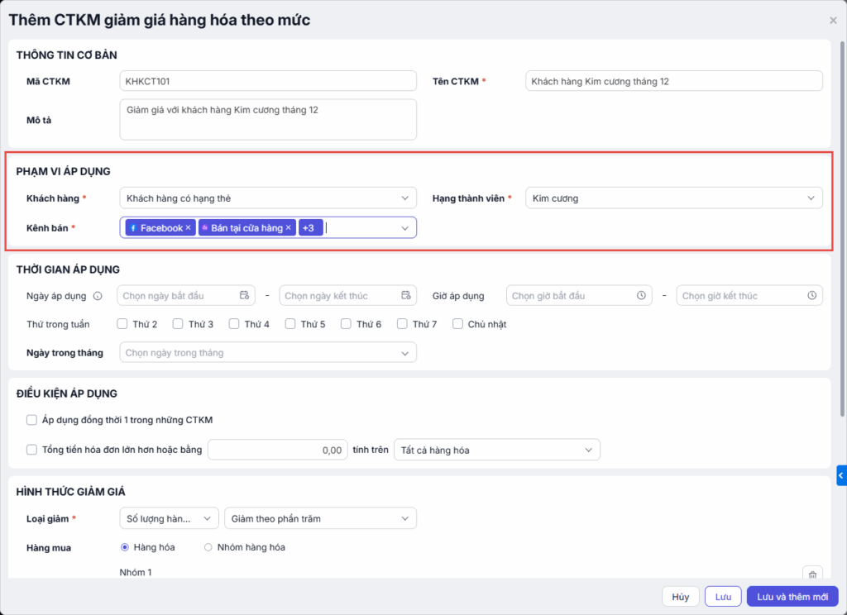Remove the Facebook sales channel tag
847x615 pixels.
click(188, 228)
